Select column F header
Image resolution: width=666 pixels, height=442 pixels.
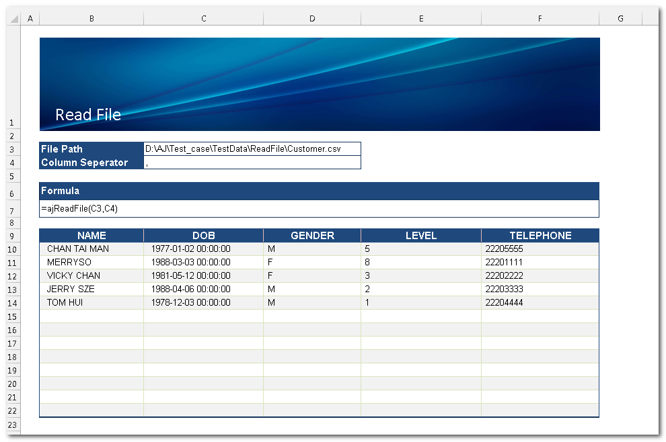click(x=540, y=19)
